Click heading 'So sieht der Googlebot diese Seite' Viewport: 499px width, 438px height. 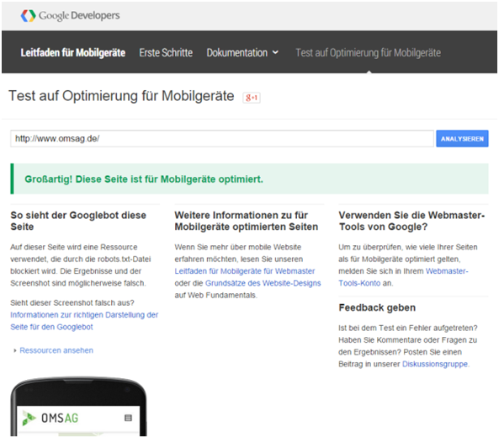(78, 221)
